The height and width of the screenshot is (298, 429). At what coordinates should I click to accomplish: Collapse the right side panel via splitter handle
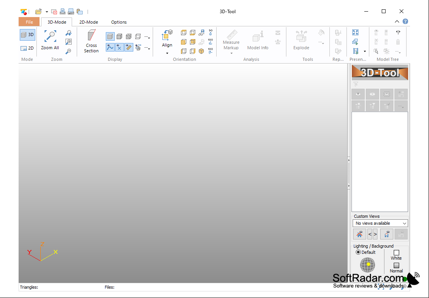tap(349, 173)
